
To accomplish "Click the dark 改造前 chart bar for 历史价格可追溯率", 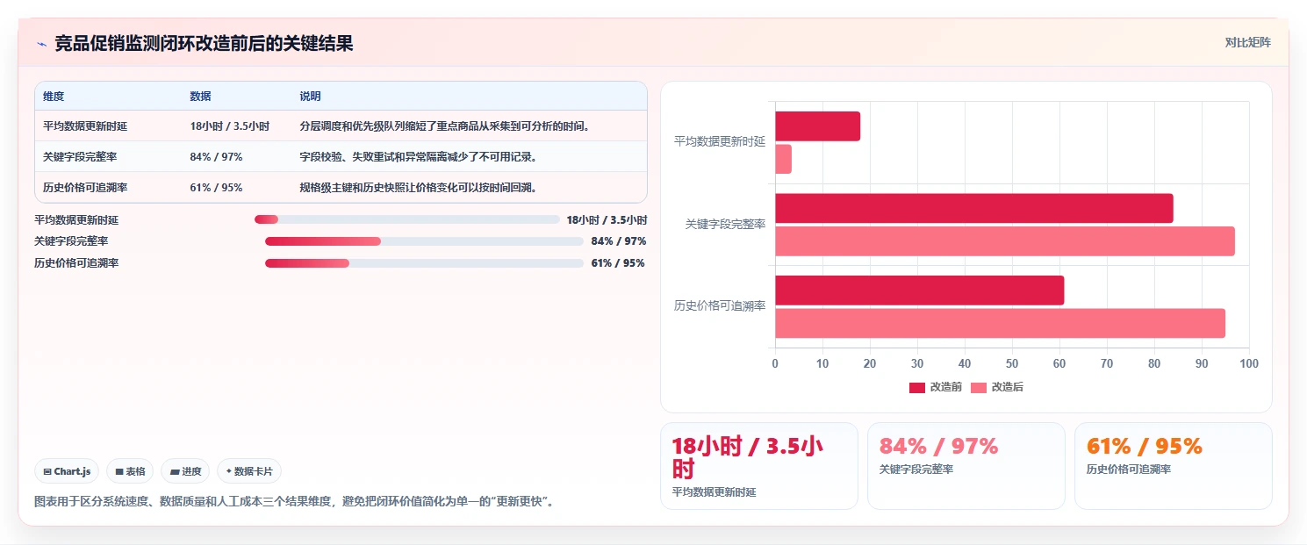I will tap(920, 290).
